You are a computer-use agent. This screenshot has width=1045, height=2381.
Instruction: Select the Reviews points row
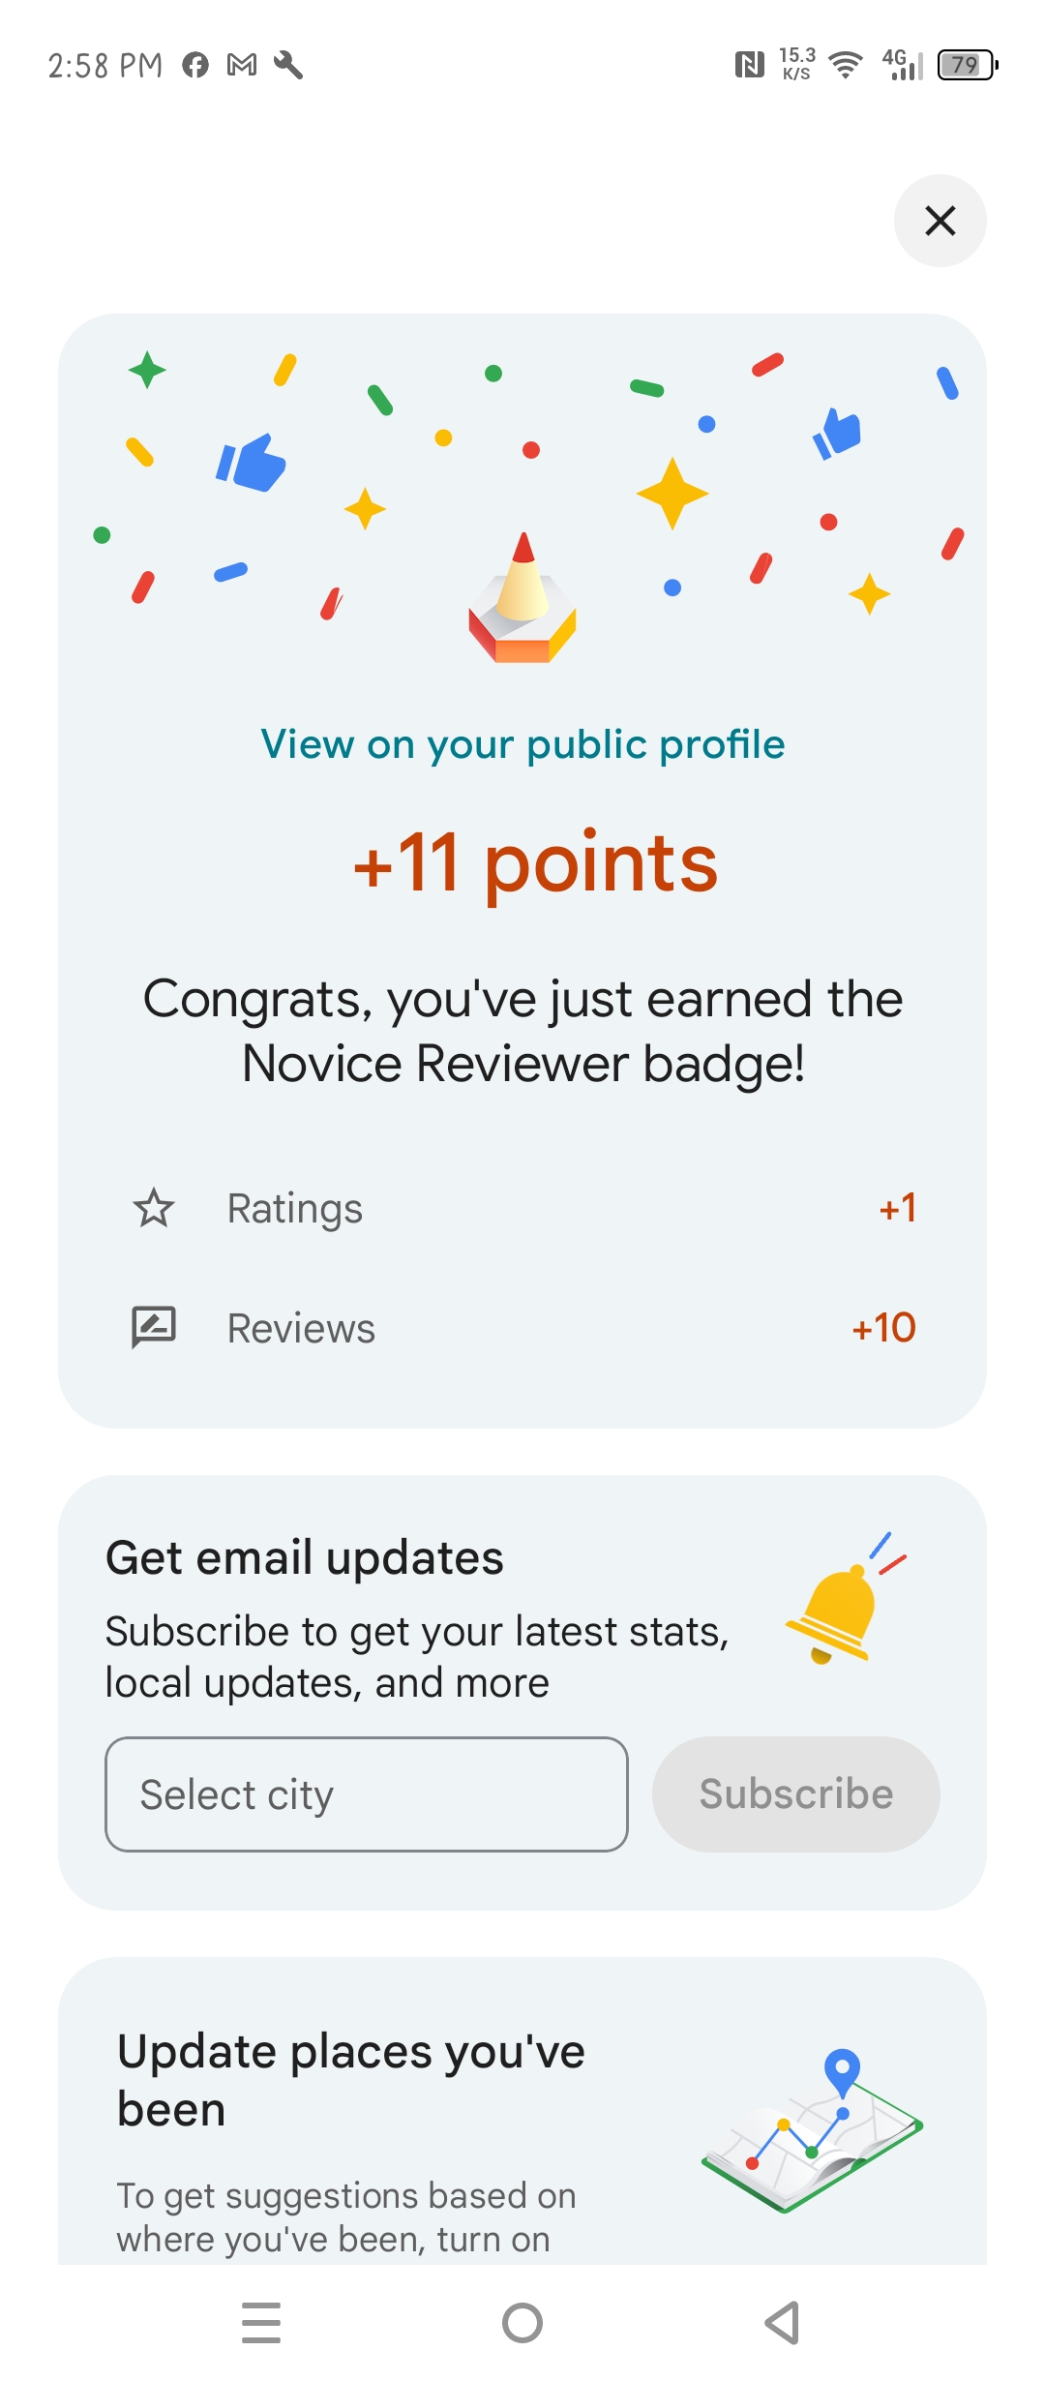(522, 1328)
